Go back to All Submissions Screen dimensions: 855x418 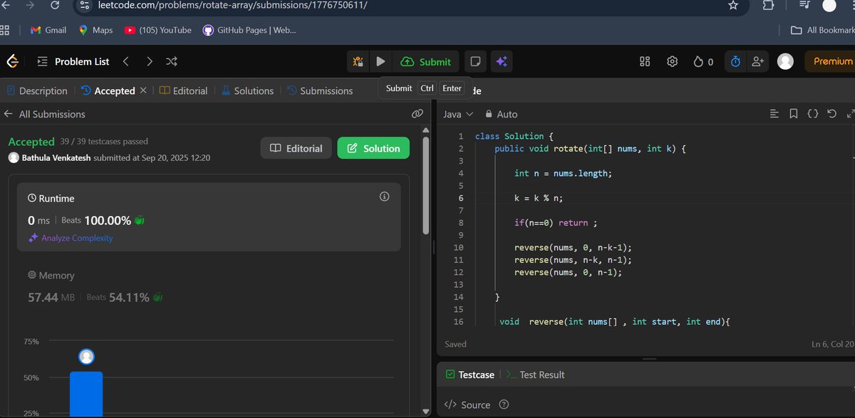(44, 114)
